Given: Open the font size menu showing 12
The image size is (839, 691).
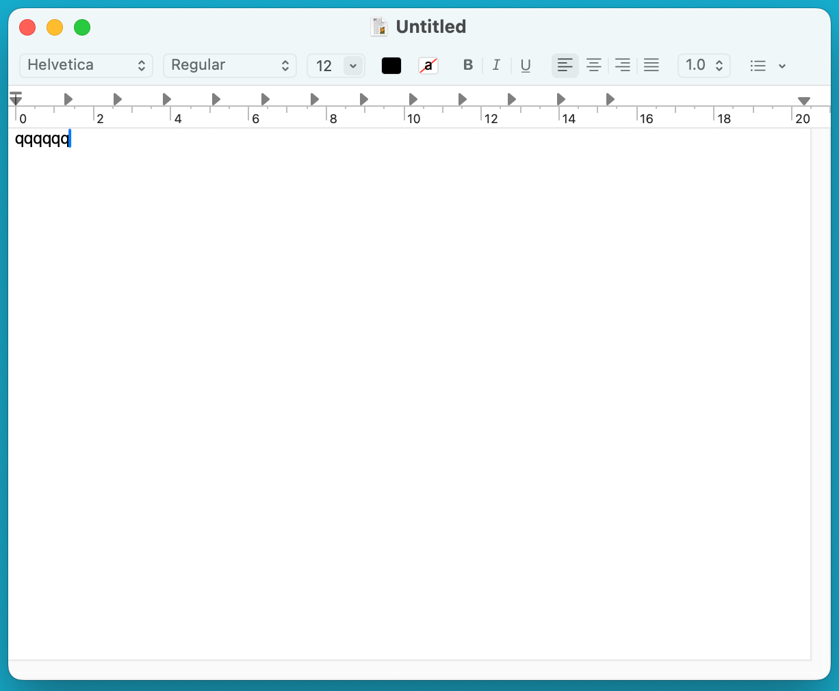Looking at the screenshot, I should (x=335, y=66).
